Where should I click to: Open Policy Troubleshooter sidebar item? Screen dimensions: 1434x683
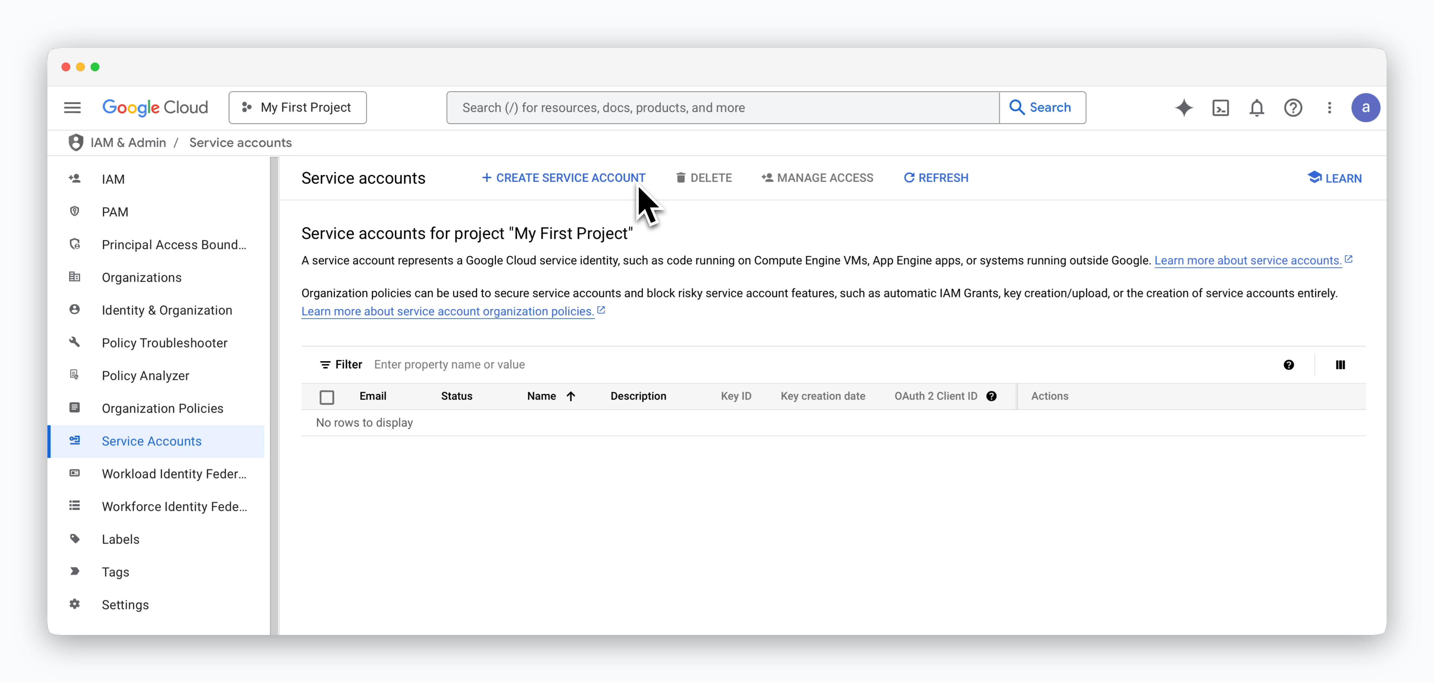pyautogui.click(x=156, y=343)
